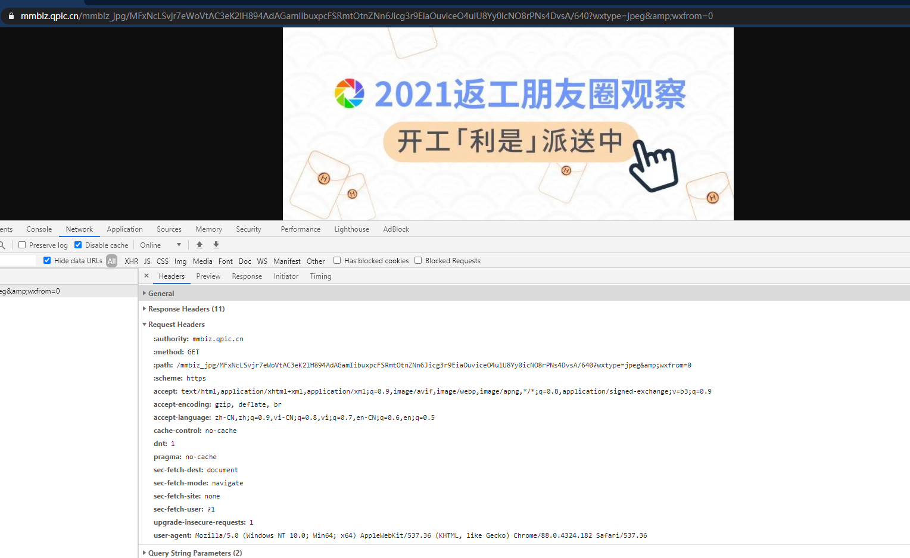Click the cache-control no-cache line
The image size is (910, 558).
click(195, 431)
